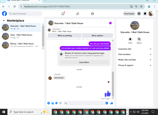The image size is (158, 115).
Task: Click the Sharvette chat header title
Action: [69, 23]
